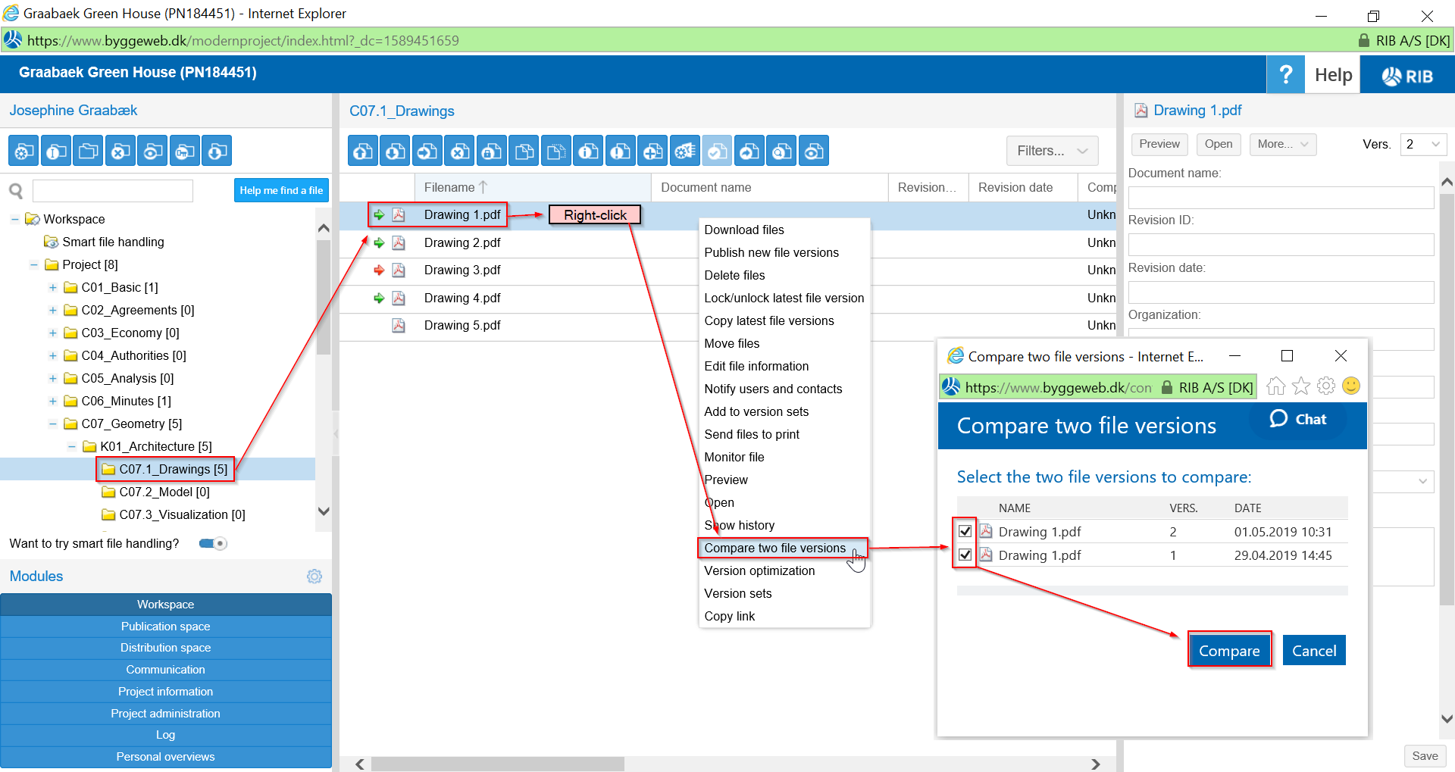Click the delete folder icon in left toolbar
Screen dimensions: 1455x772
(x=120, y=152)
